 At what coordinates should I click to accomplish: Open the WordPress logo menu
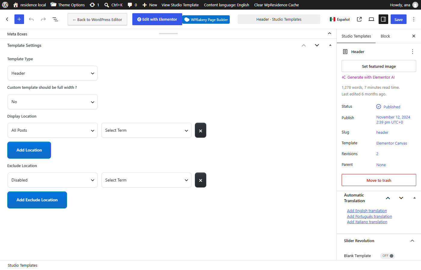pos(5,5)
